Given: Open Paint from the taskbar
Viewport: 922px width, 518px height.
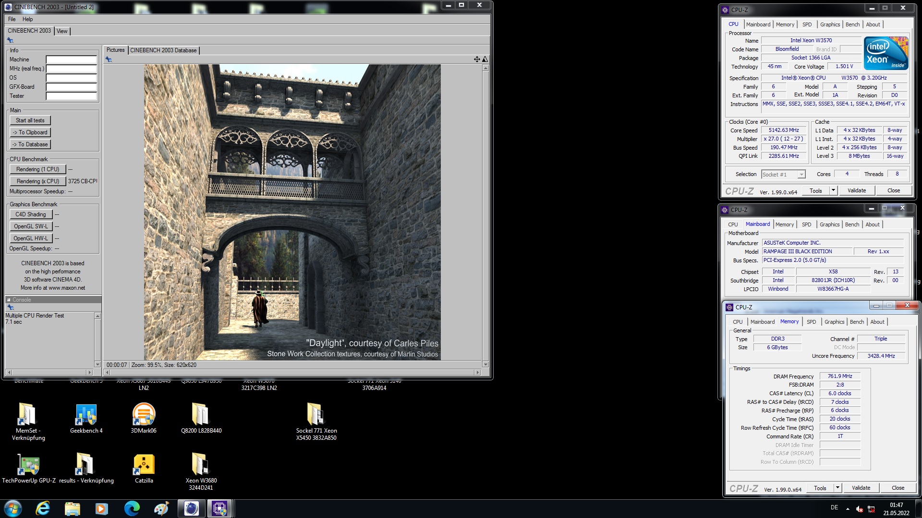Looking at the screenshot, I should click(161, 508).
